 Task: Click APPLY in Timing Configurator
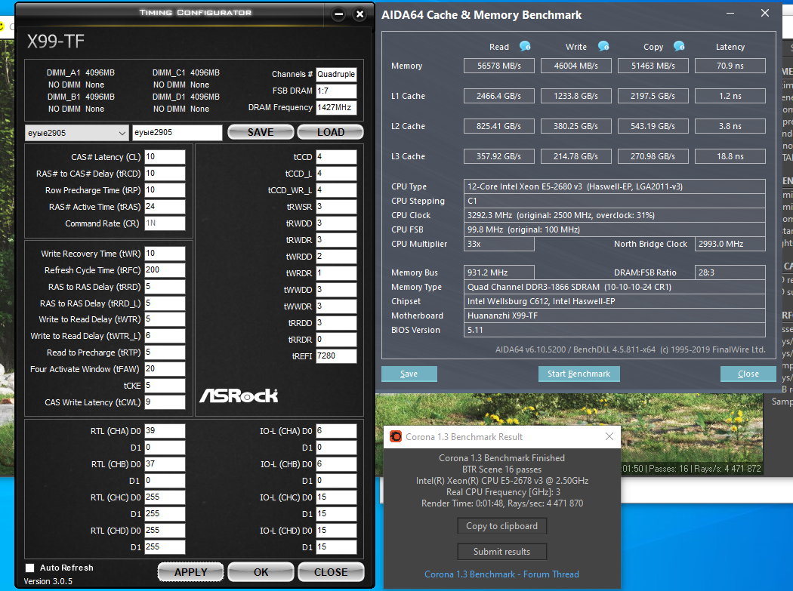click(x=190, y=572)
